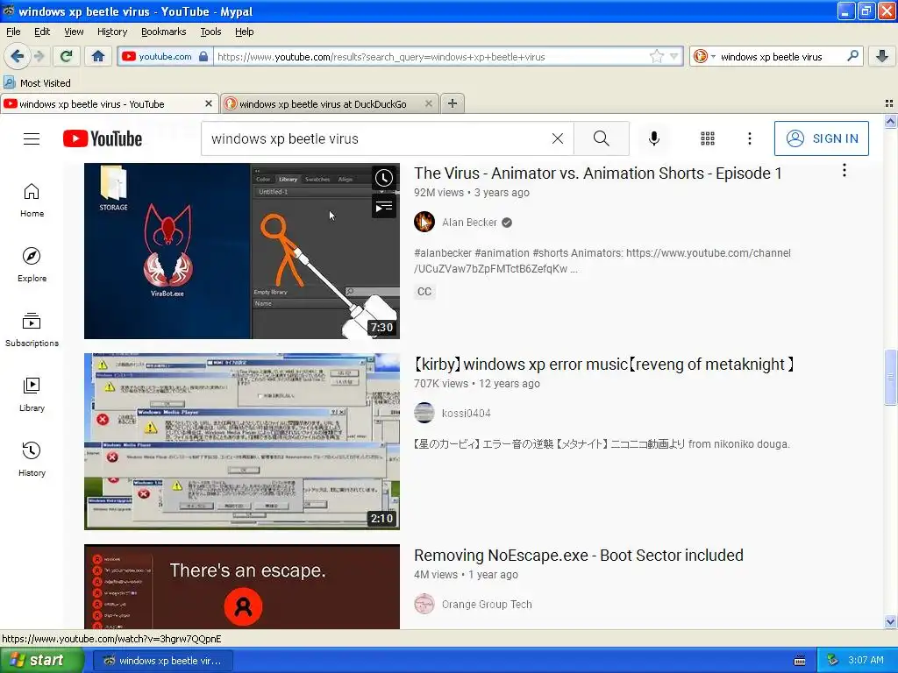Open the Windows Start button
Image resolution: width=898 pixels, height=673 pixels.
42,661
